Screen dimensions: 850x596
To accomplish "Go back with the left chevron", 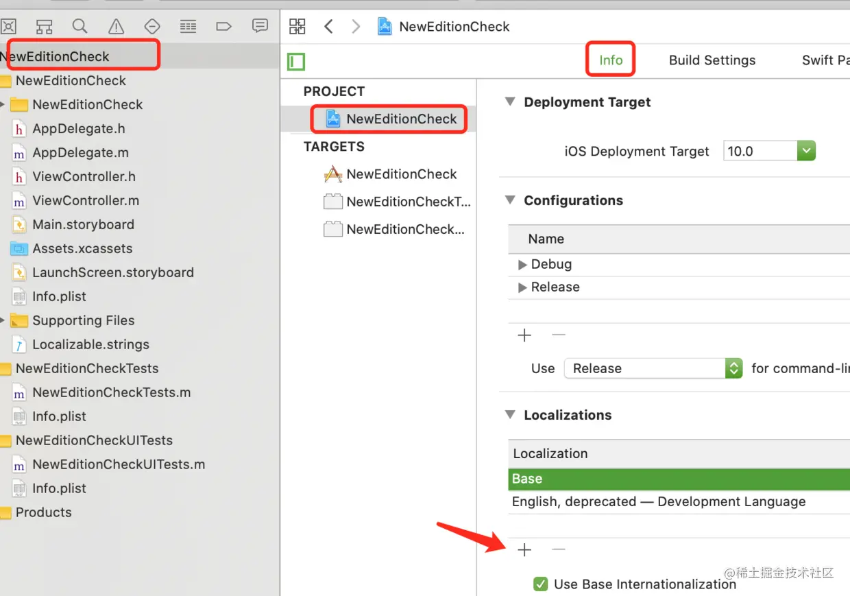I will point(328,27).
